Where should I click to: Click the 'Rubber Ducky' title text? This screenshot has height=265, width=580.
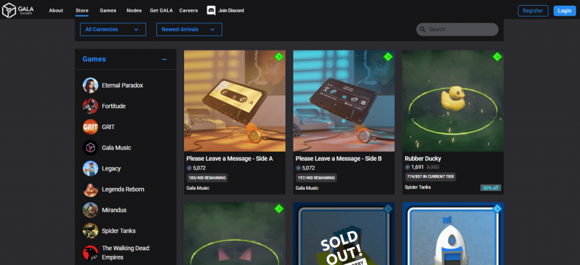click(423, 159)
